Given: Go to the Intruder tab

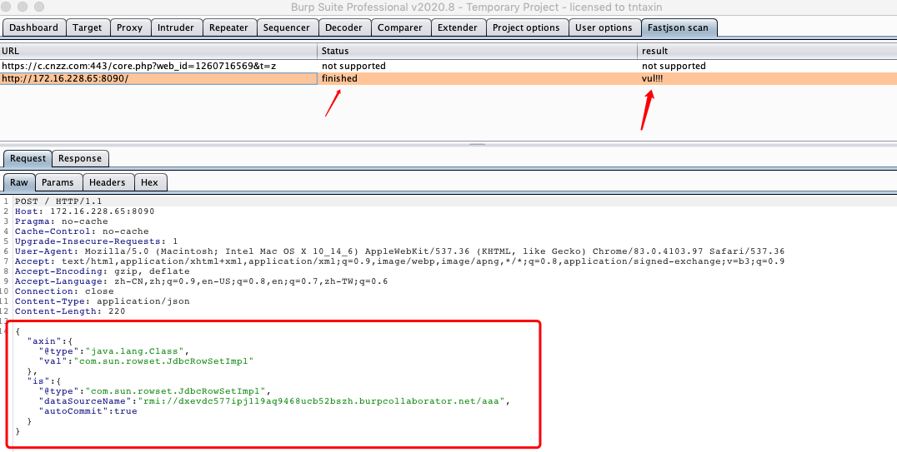Looking at the screenshot, I should [176, 27].
